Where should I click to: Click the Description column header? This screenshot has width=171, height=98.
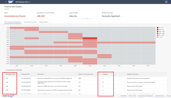point(41,74)
